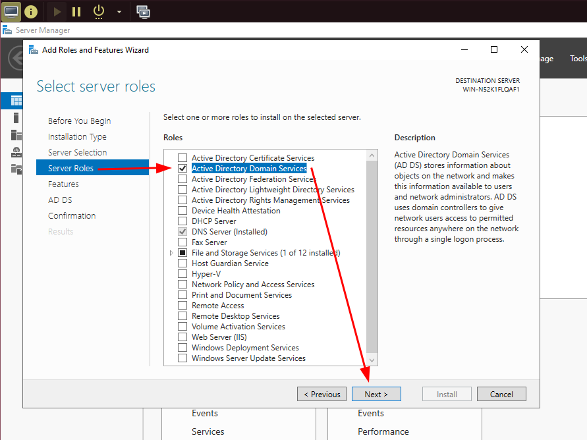
Task: Open File and Storage Services sidebar icon
Action: (x=16, y=169)
